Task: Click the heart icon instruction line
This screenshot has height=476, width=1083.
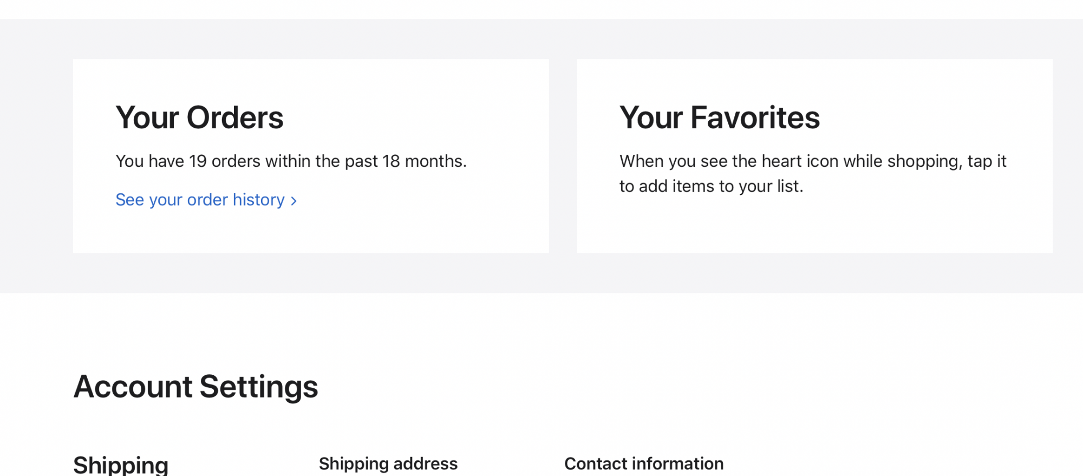Action: (812, 161)
